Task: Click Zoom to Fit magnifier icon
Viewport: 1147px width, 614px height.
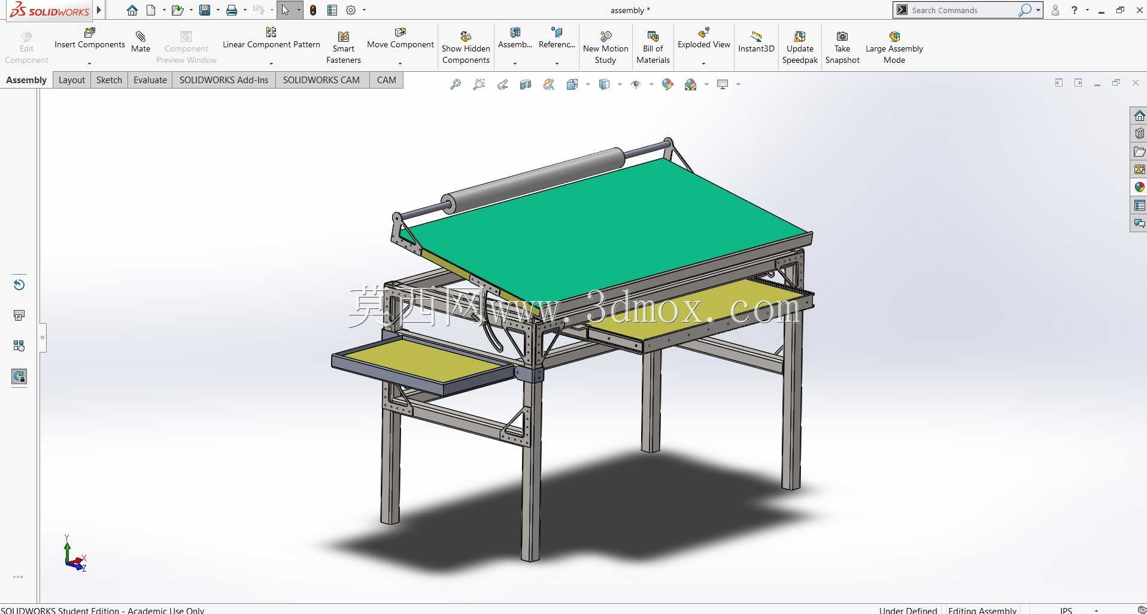Action: 456,84
